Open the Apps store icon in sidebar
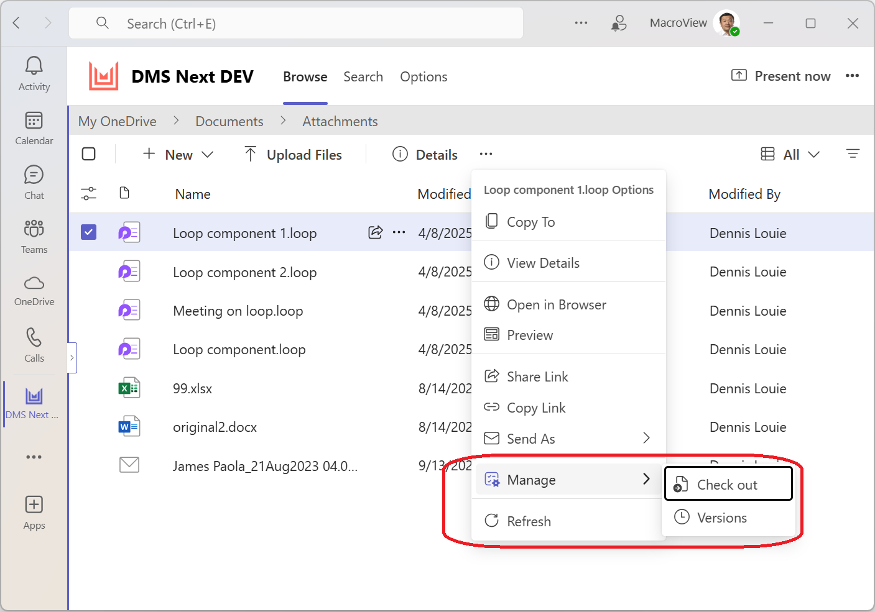 click(34, 513)
